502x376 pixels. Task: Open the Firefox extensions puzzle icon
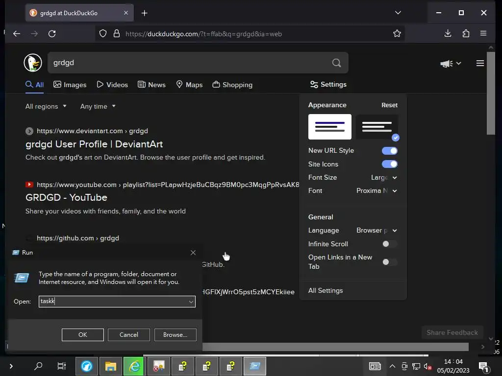click(x=466, y=34)
